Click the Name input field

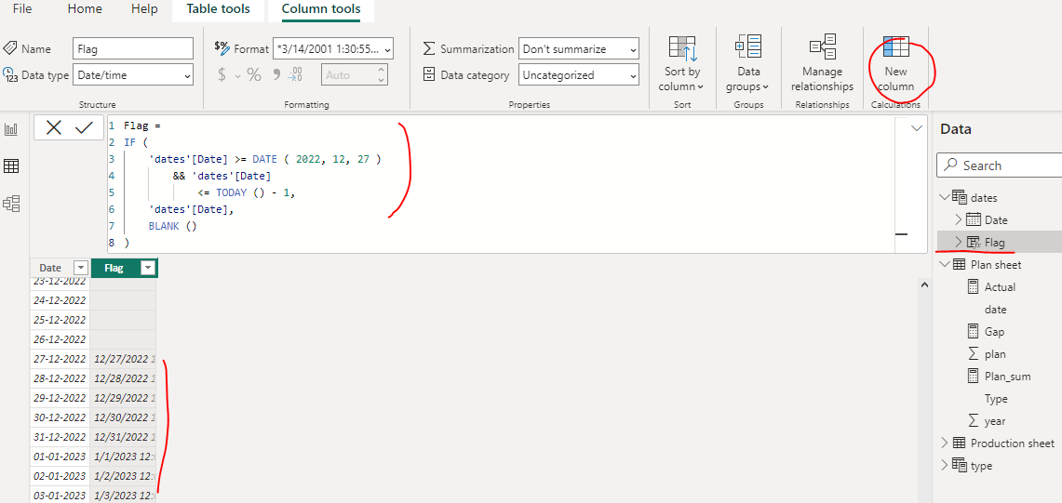tap(133, 48)
